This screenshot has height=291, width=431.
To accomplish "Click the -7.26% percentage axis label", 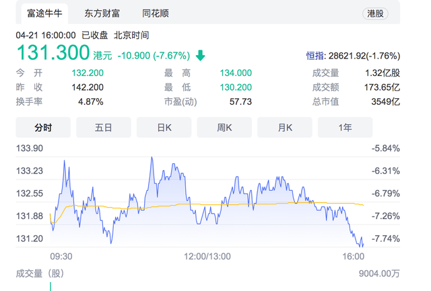I will pos(386,216).
